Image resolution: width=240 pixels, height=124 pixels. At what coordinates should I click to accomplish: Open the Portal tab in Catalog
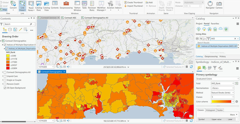click(x=207, y=24)
